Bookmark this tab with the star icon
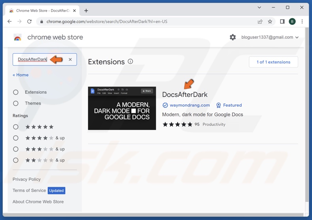 pos(270,21)
